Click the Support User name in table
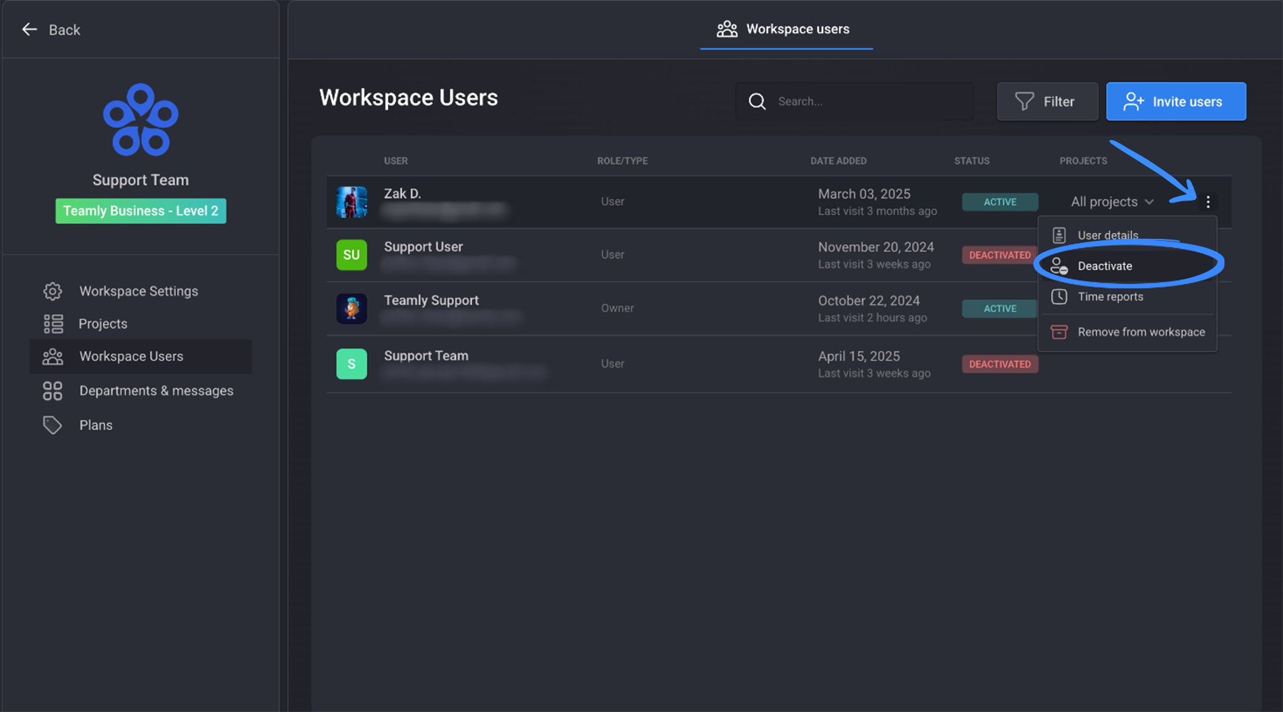Screen dimensions: 1283x712 (x=423, y=247)
